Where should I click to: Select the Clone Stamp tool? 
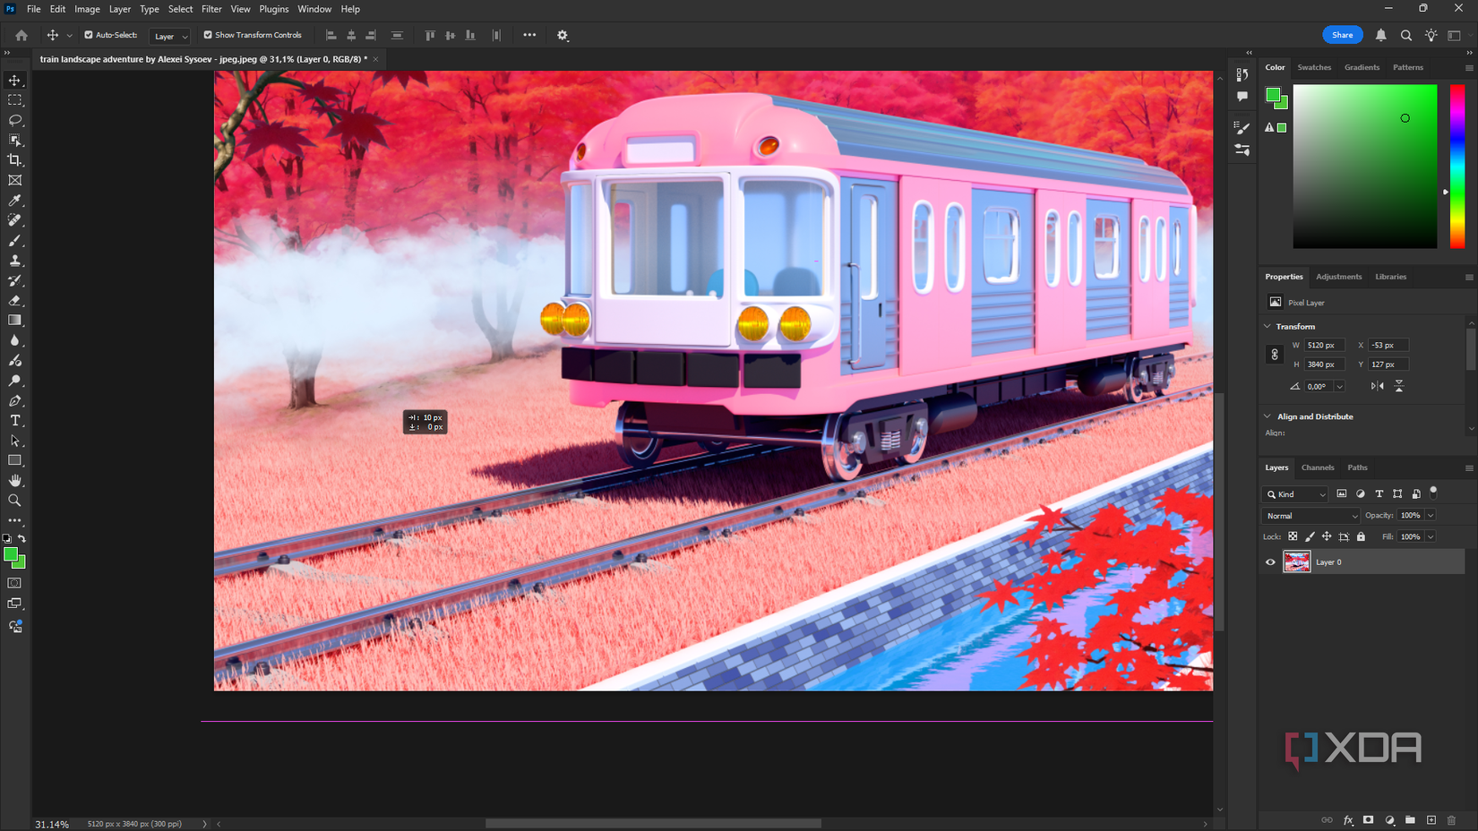(x=15, y=261)
